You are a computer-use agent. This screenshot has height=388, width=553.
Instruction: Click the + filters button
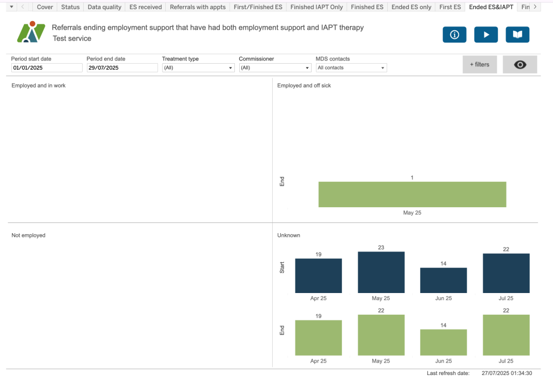pyautogui.click(x=480, y=65)
